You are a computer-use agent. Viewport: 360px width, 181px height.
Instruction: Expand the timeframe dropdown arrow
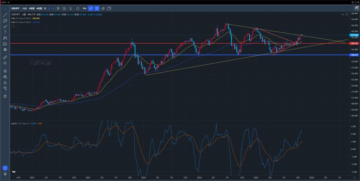pyautogui.click(x=53, y=8)
